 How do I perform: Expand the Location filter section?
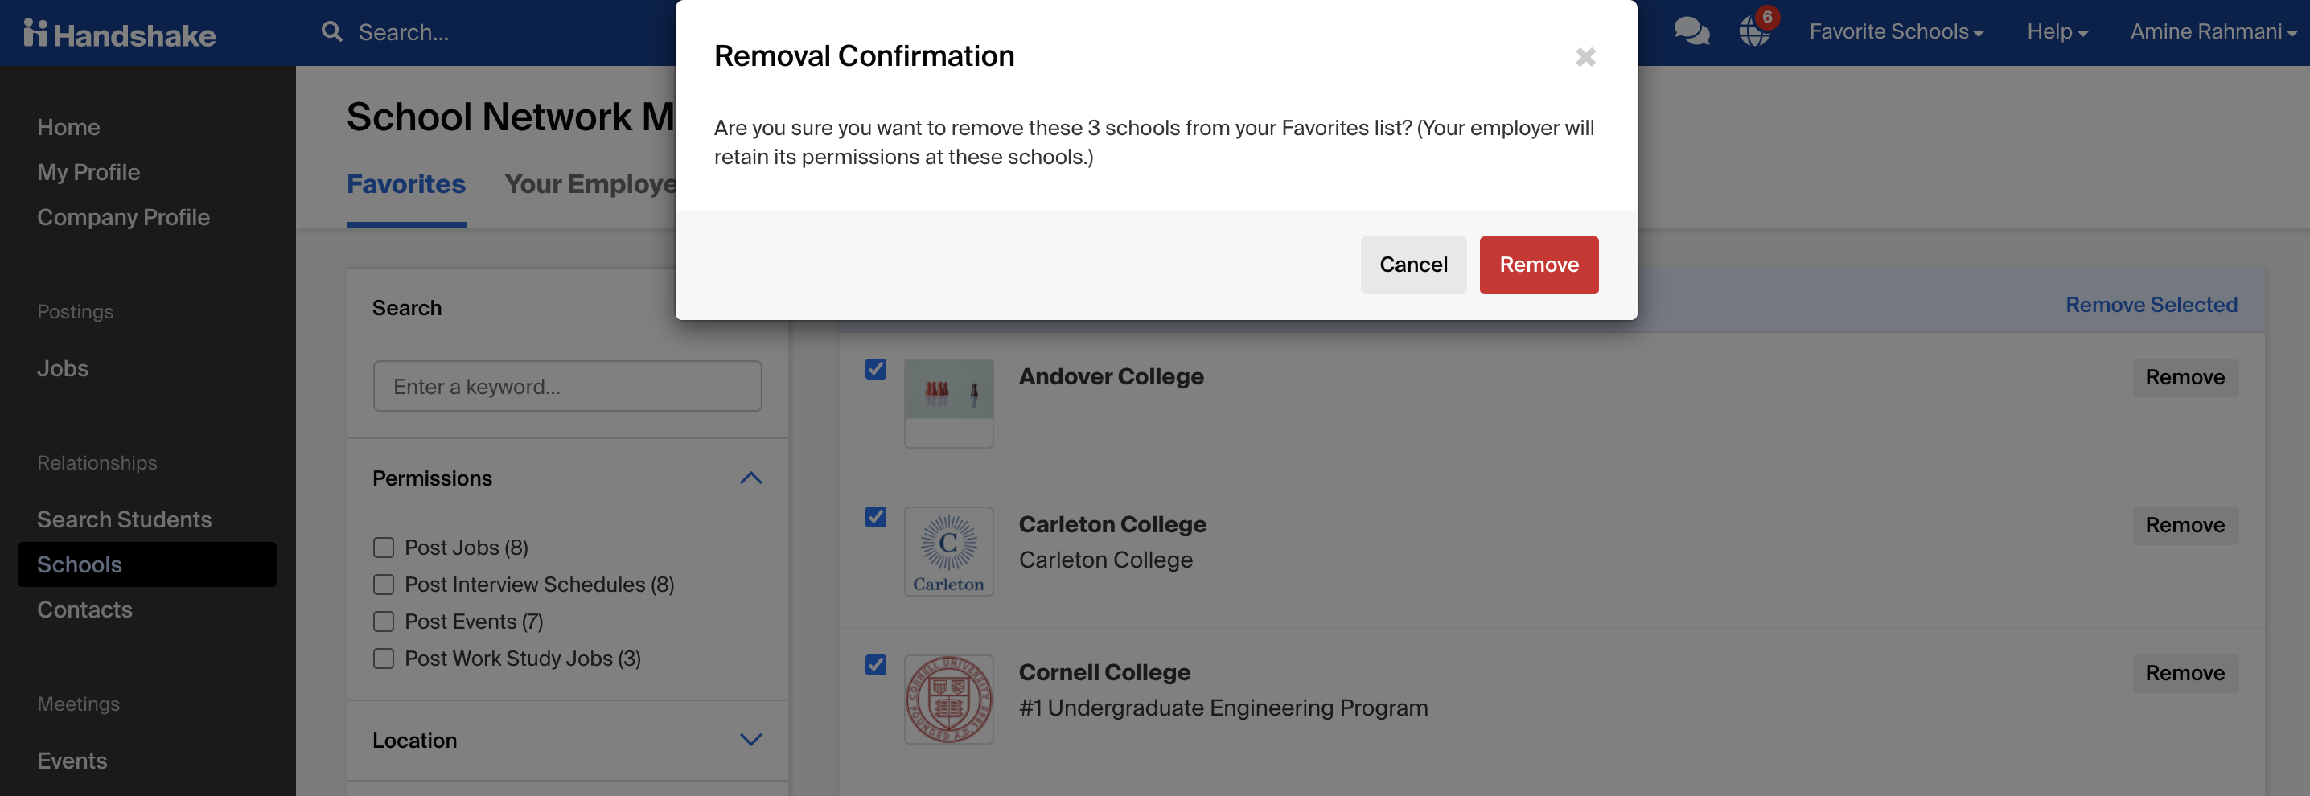click(751, 740)
